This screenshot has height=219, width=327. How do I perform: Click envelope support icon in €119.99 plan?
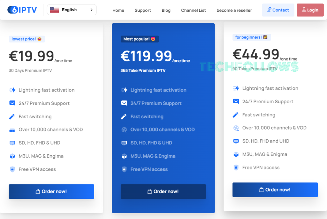tap(124, 103)
